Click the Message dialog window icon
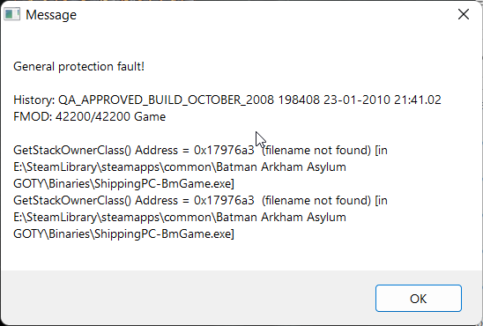This screenshot has height=326, width=483. [12, 14]
